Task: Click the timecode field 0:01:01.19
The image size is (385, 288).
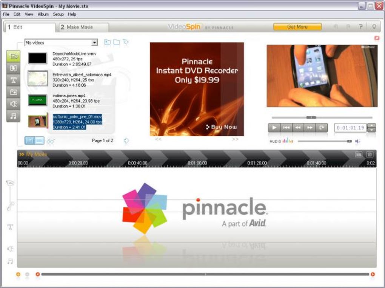Action: pos(350,128)
